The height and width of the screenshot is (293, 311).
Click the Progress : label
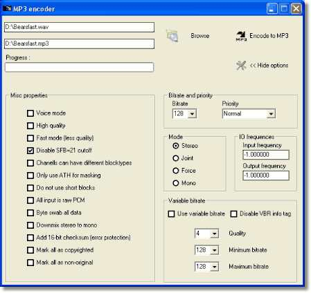click(18, 57)
